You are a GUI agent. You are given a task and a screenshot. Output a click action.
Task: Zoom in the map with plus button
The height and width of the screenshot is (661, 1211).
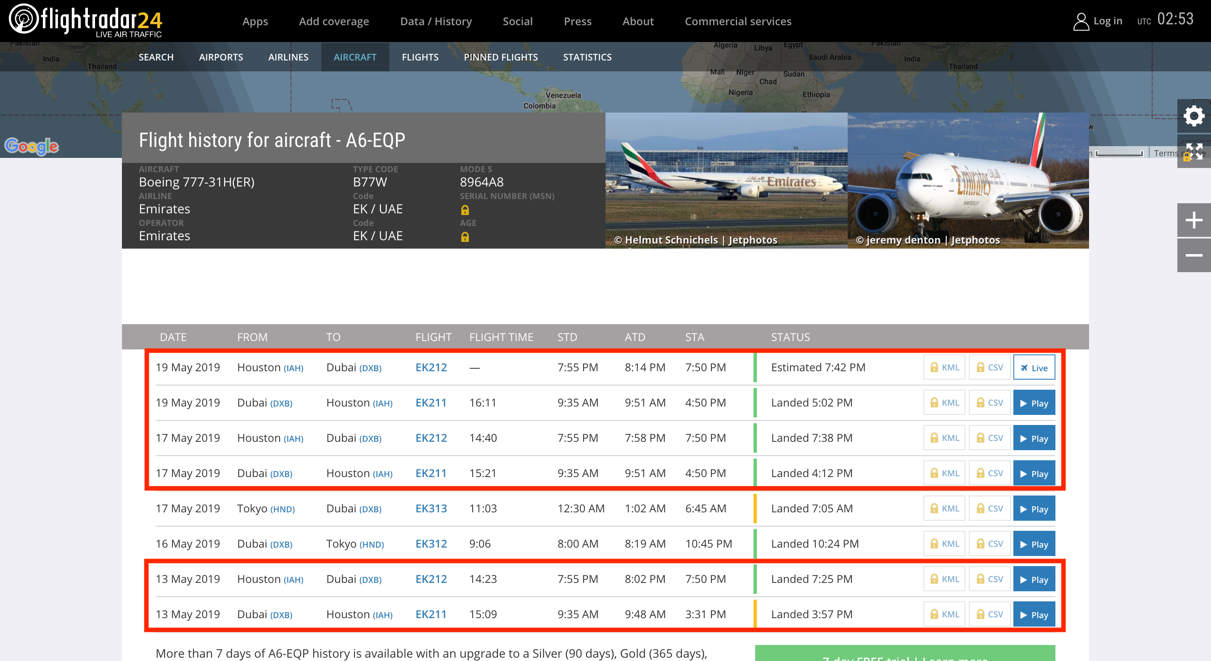coord(1193,220)
